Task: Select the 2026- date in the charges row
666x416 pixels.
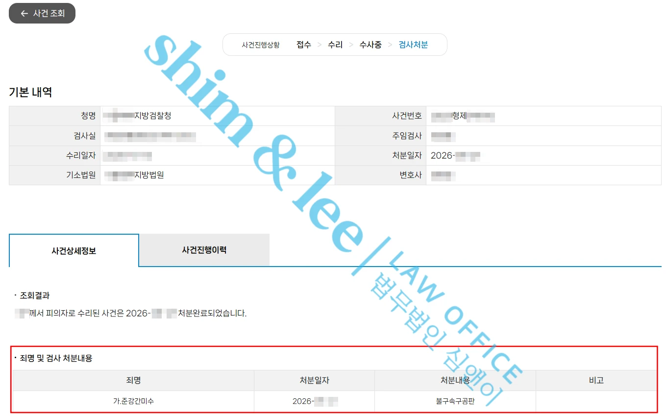Action: tap(315, 401)
